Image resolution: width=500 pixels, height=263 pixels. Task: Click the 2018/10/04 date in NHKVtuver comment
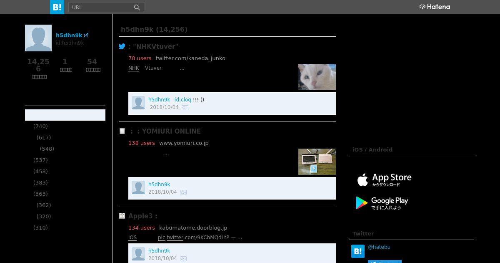164,108
